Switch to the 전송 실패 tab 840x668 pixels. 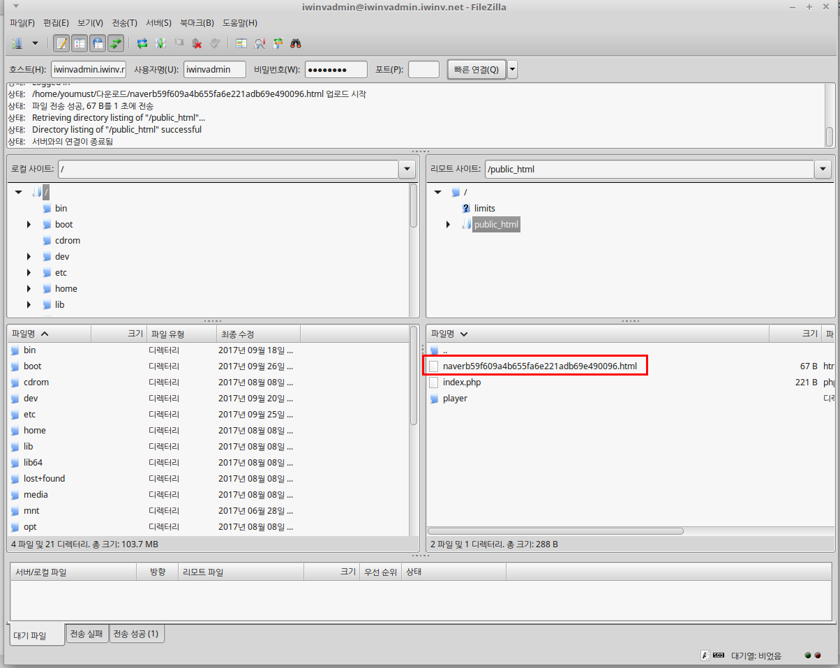87,634
